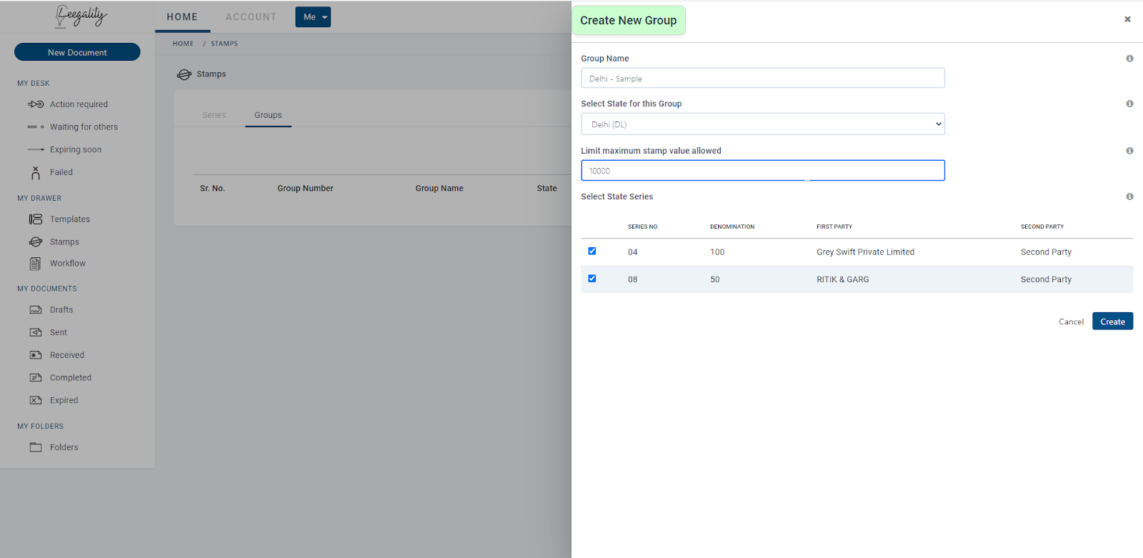Click info icon next to Group Name
The height and width of the screenshot is (558, 1143).
(1129, 59)
